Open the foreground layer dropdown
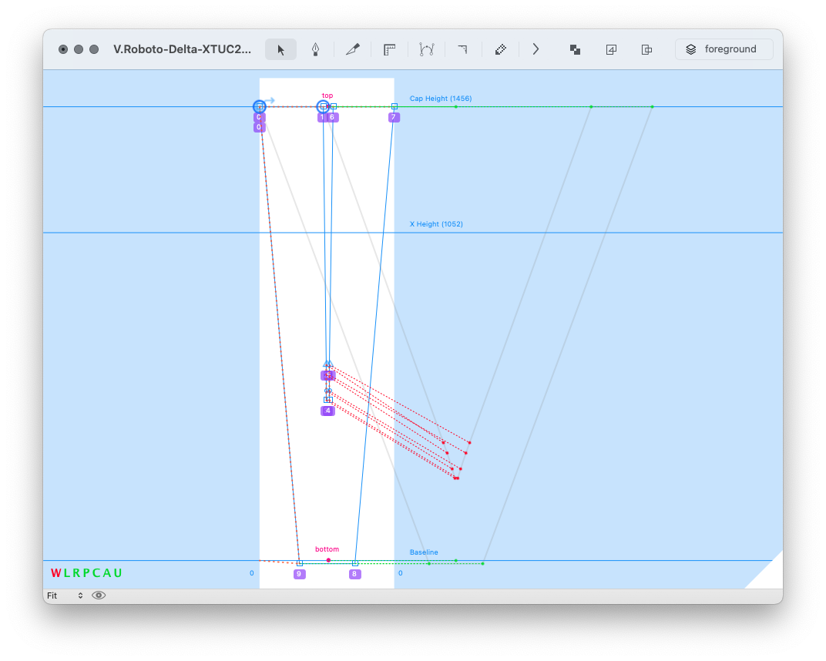 pyautogui.click(x=724, y=49)
